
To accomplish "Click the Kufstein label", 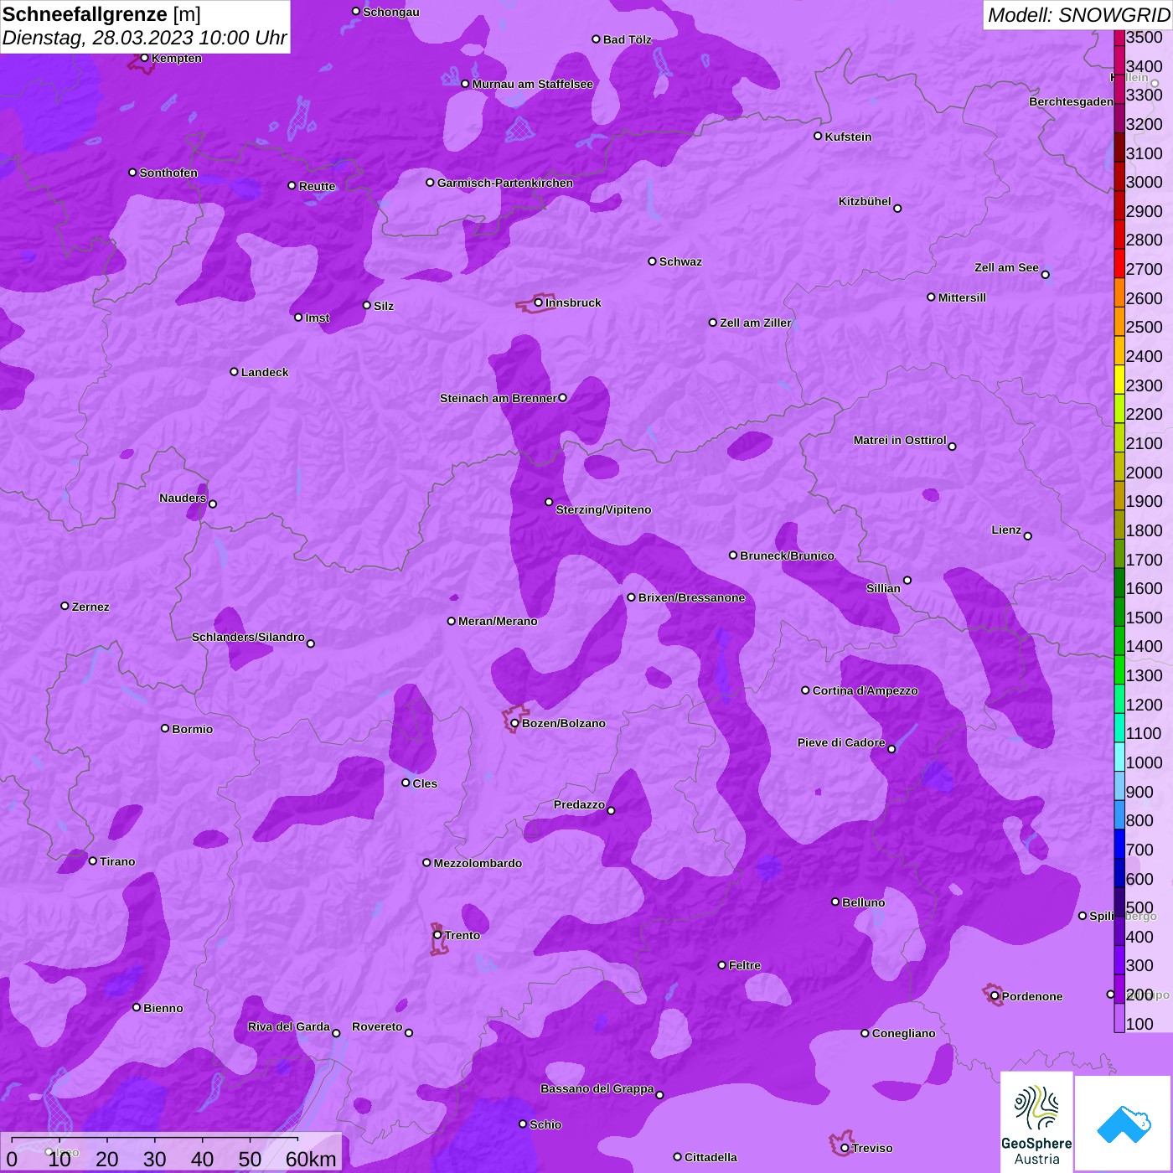I will [x=848, y=137].
